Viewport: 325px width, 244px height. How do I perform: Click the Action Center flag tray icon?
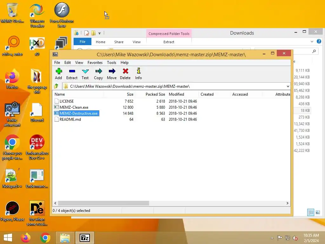pyautogui.click(x=280, y=238)
